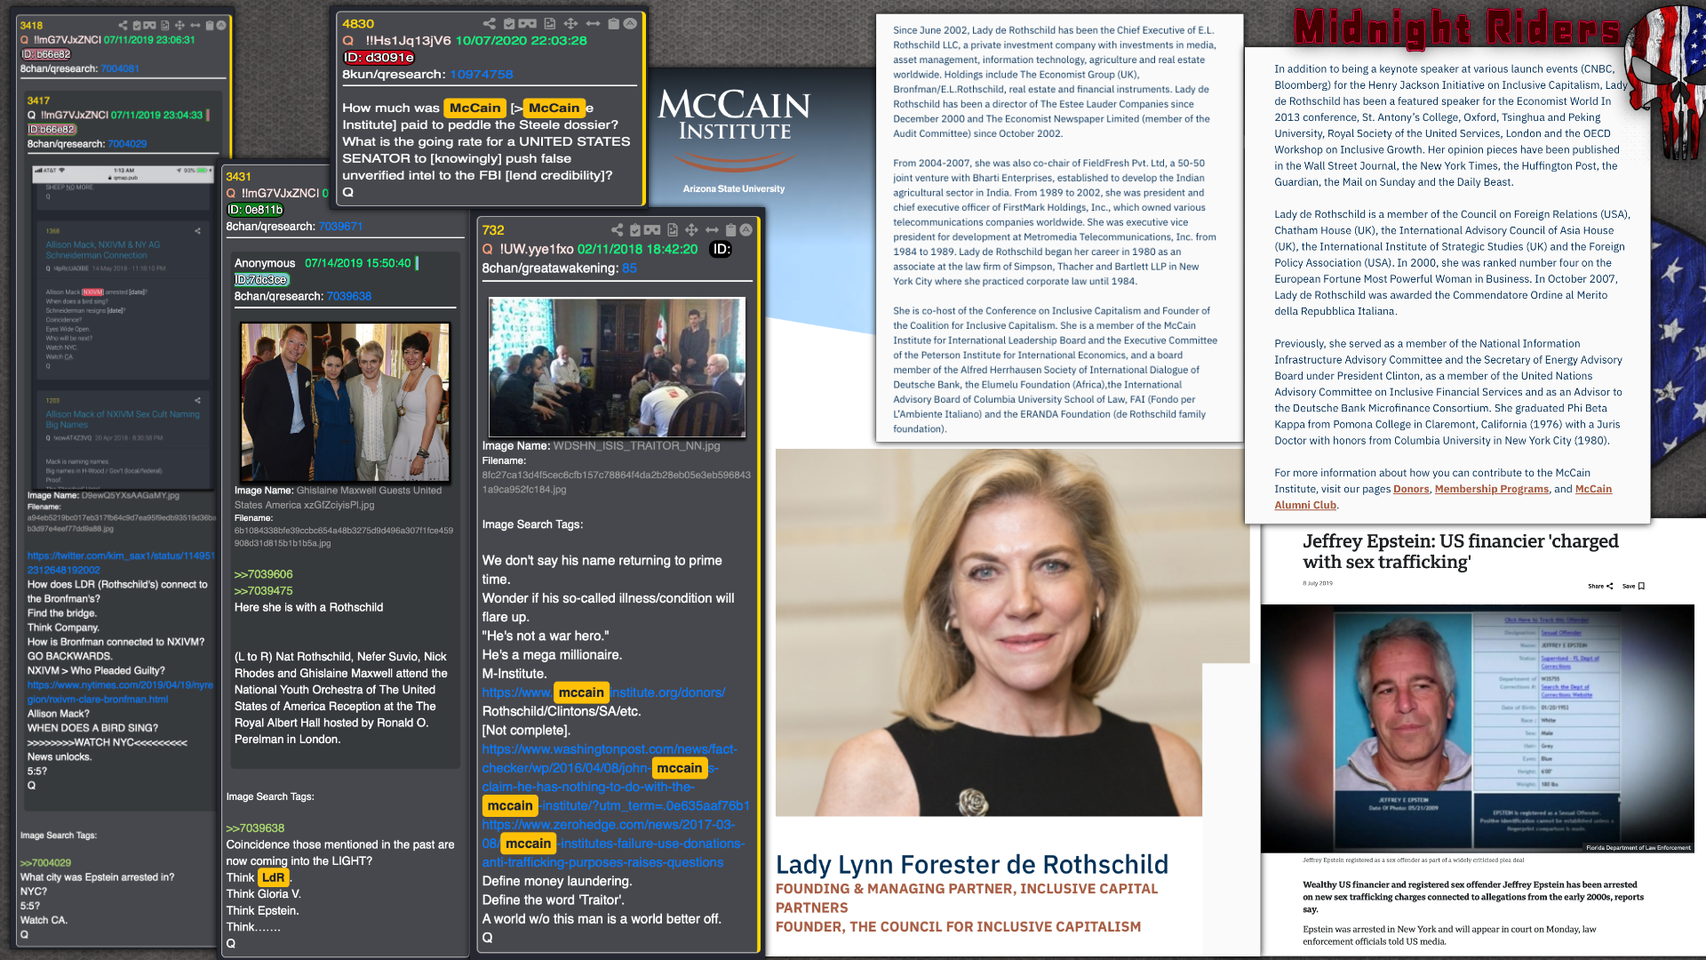Open the Jeffrey Epstein mugshot image

click(1477, 728)
